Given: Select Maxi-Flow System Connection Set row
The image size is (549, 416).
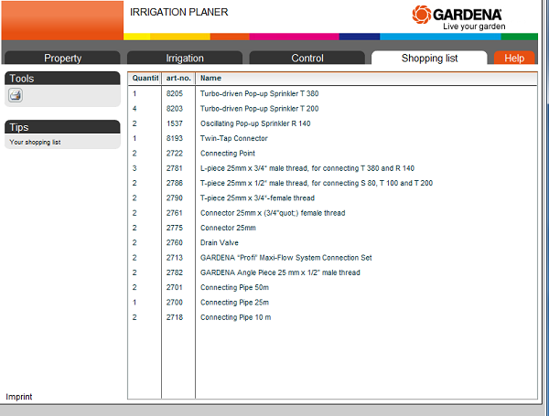Looking at the screenshot, I should coord(332,258).
